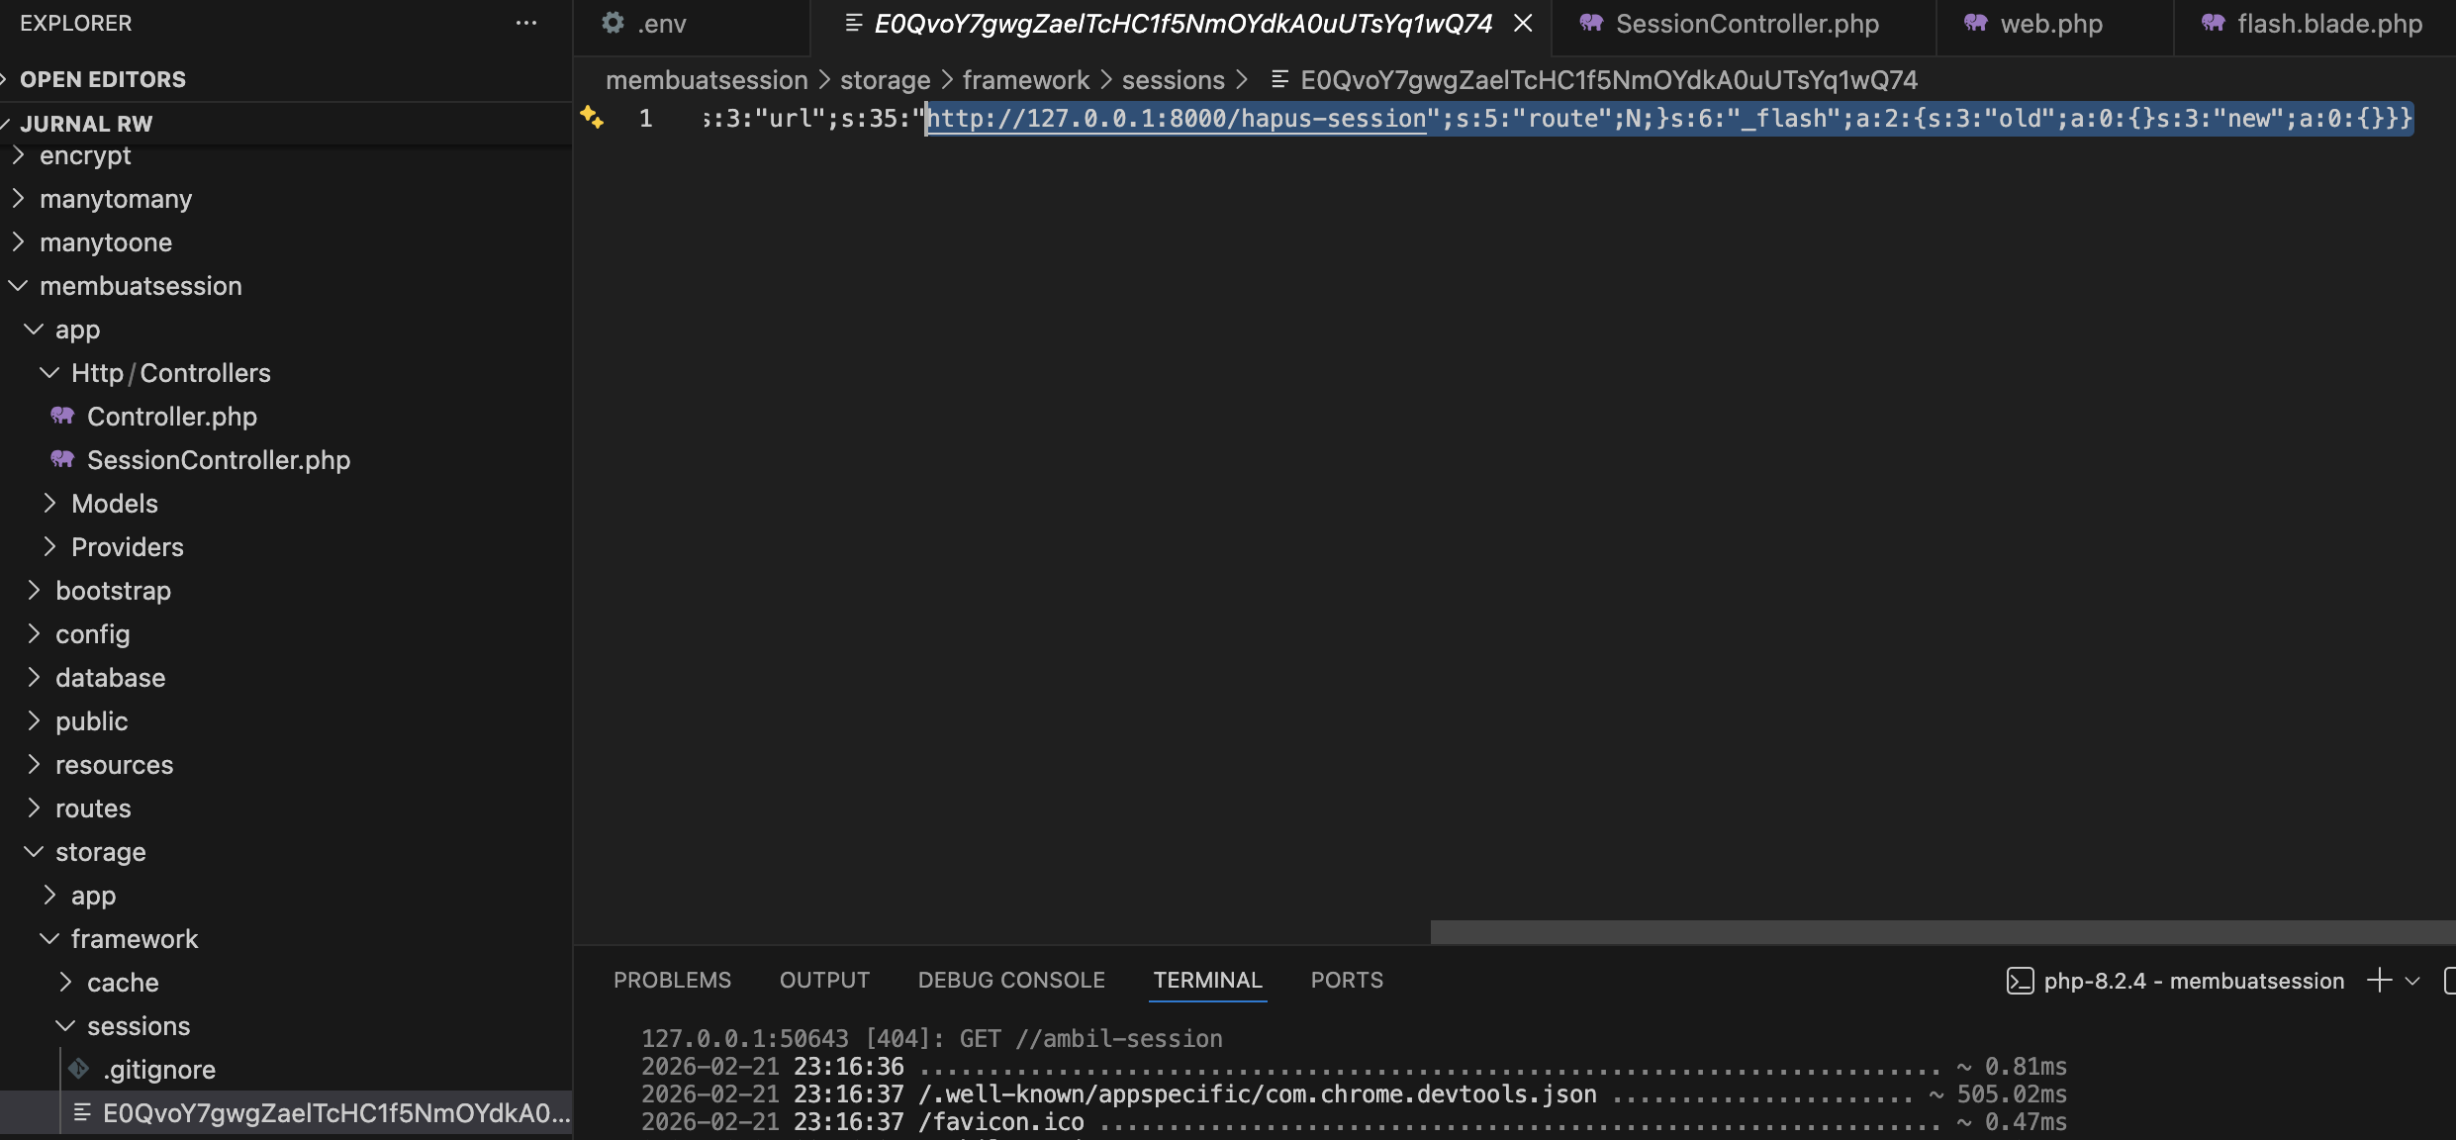The height and width of the screenshot is (1140, 2456).
Task: Click the gear icon on the .env tab
Action: [613, 23]
